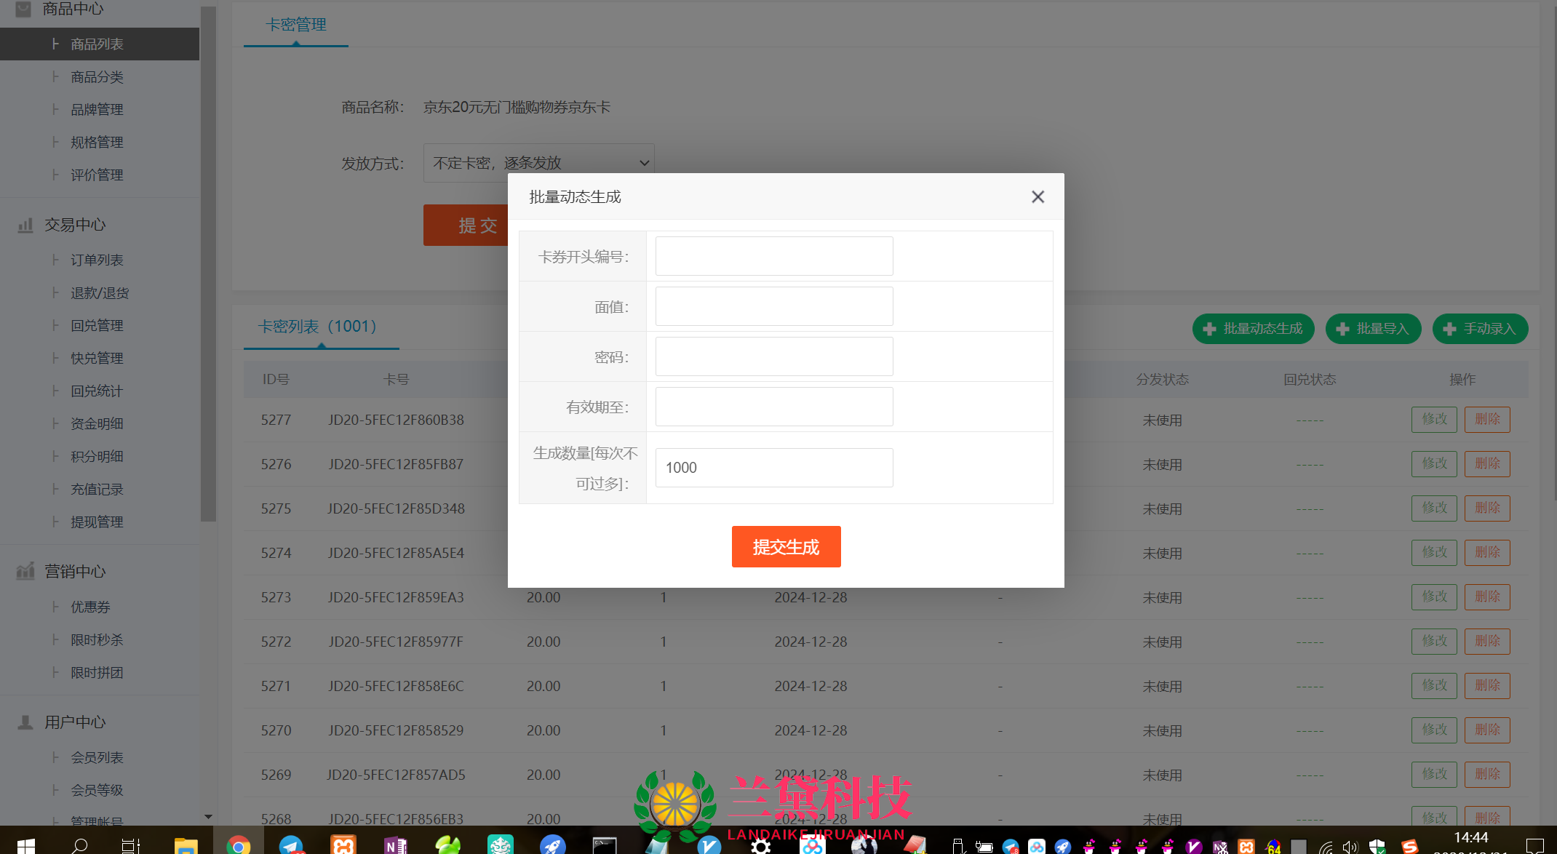Select the 卡密管理 tab
This screenshot has height=854, width=1557.
pos(295,25)
